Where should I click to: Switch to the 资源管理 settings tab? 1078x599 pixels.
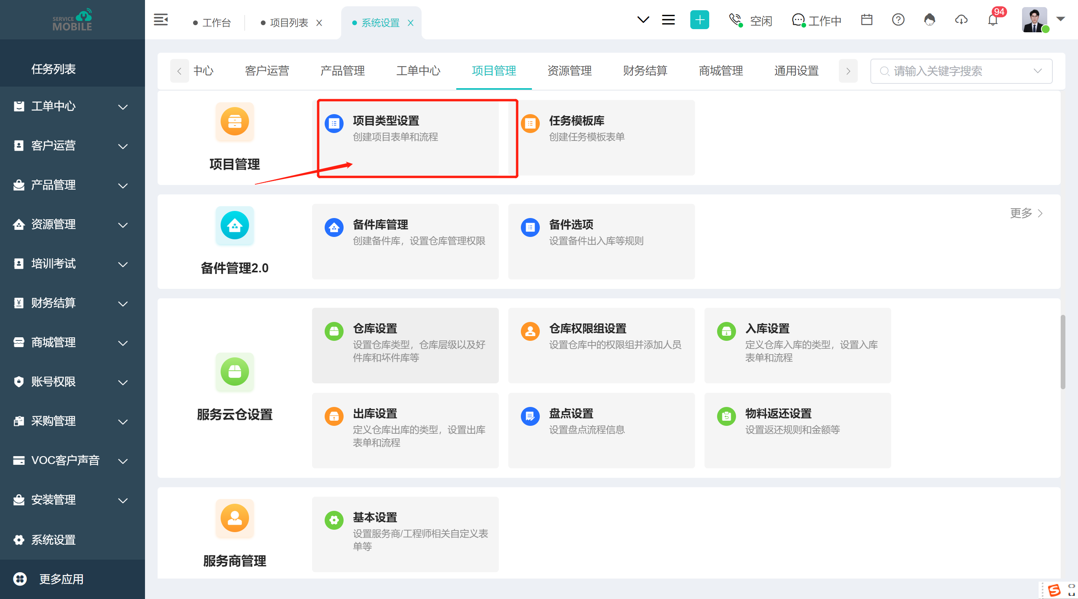(569, 71)
